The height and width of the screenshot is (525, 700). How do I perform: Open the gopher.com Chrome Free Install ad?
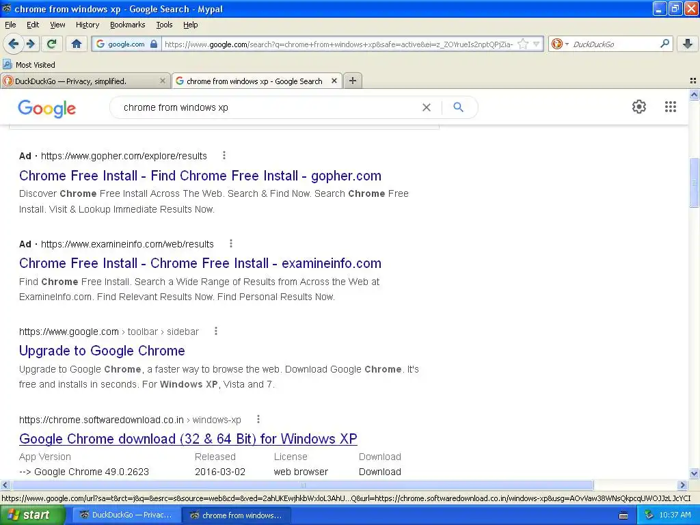coord(200,176)
